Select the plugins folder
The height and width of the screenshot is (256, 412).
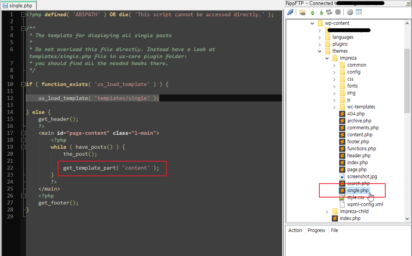[x=340, y=44]
